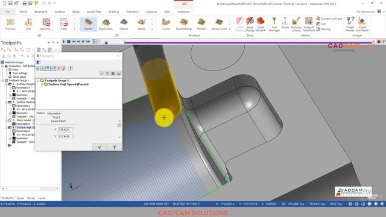This screenshot has width=386, height=217.
Task: Click the Trim toolpath utility
Action: point(321,24)
